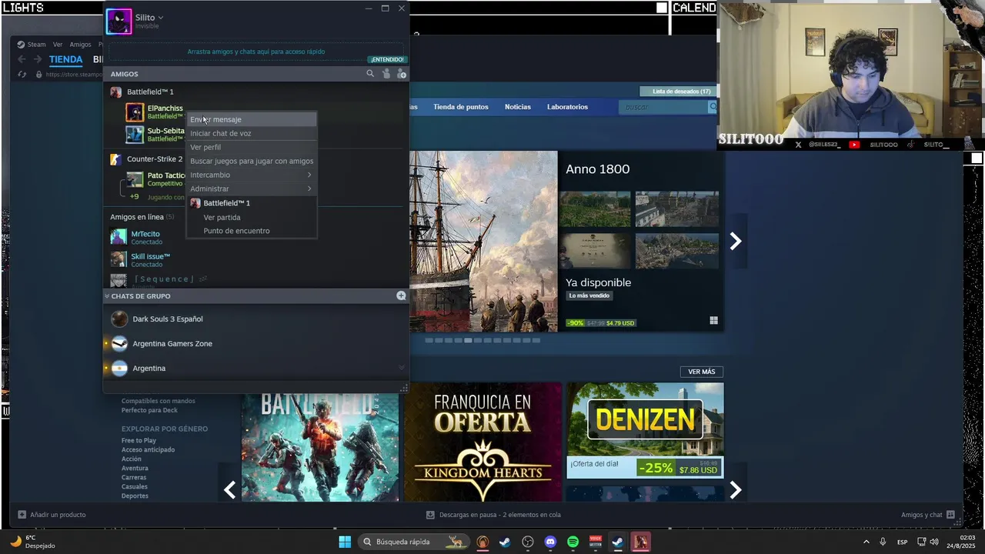
Task: Click the Añadir un producto plus icon
Action: (x=22, y=515)
